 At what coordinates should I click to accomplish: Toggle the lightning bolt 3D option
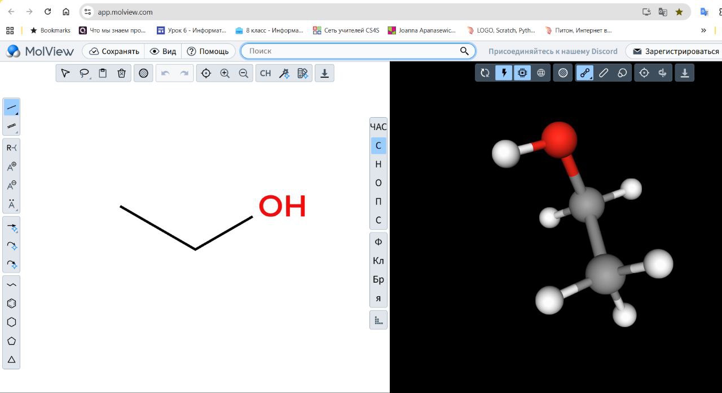point(503,73)
